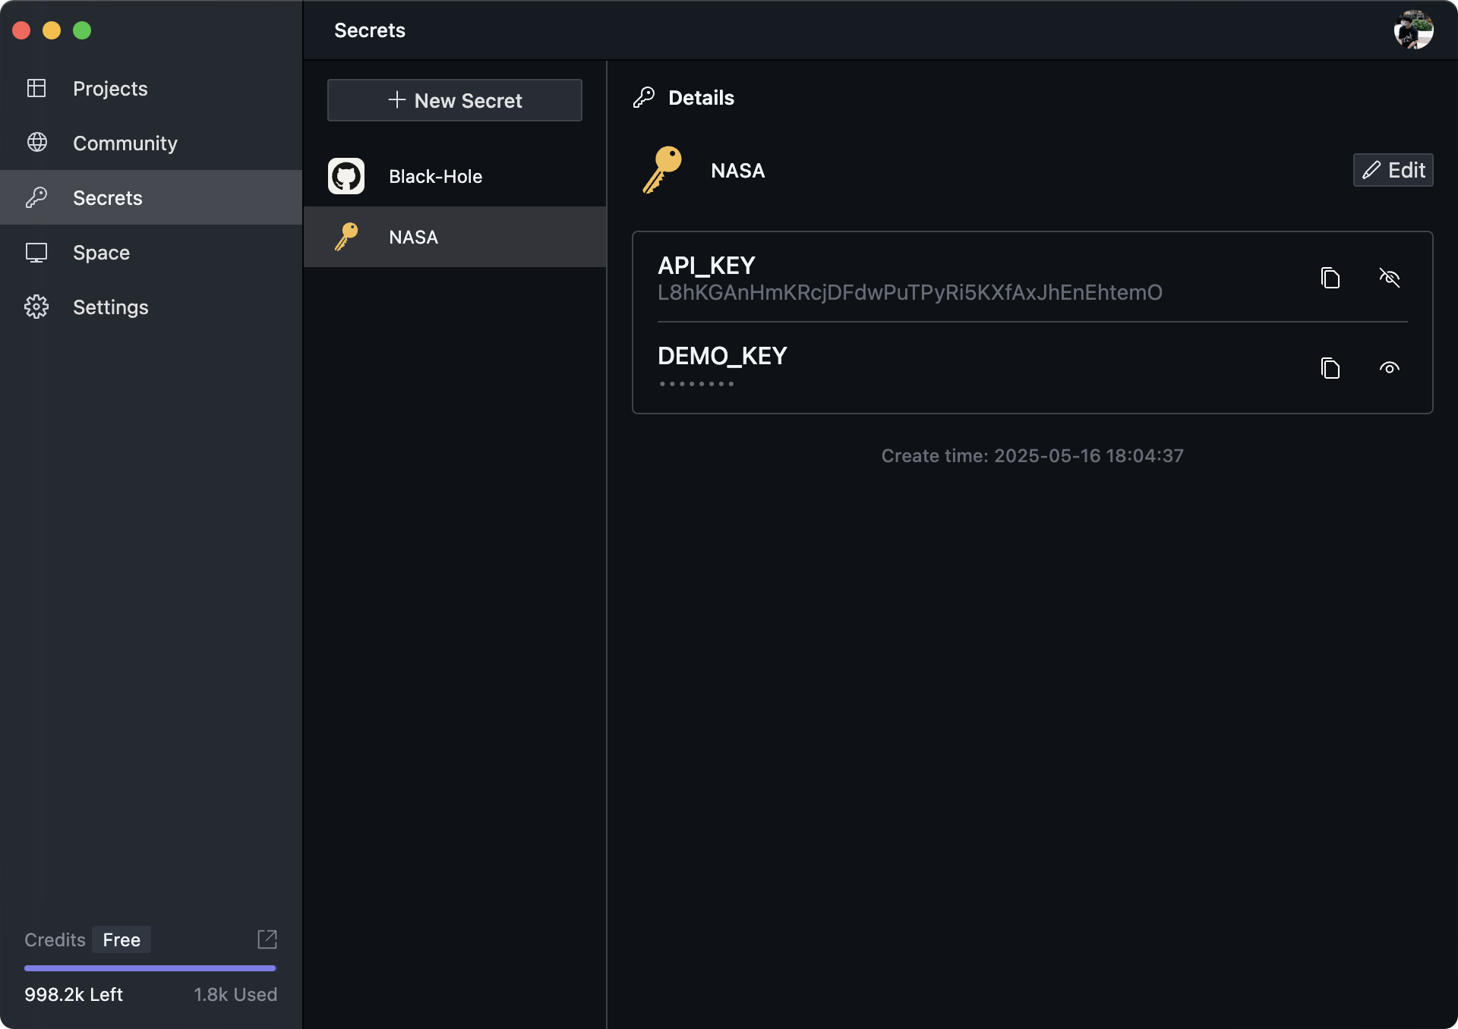Copy the API_KEY value
1458x1029 pixels.
1330,278
